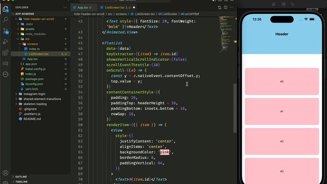The image size is (327, 184).
Task: Collapse the hide-header-on-scroll folder
Action: 16,19
